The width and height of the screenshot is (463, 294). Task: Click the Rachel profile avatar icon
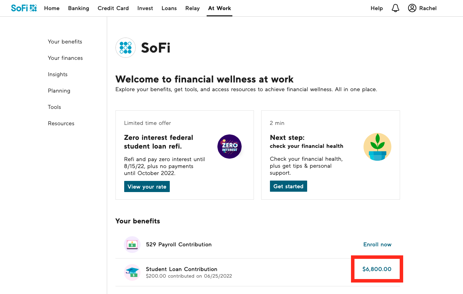click(x=412, y=8)
